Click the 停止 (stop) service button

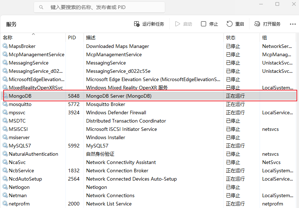point(209,24)
